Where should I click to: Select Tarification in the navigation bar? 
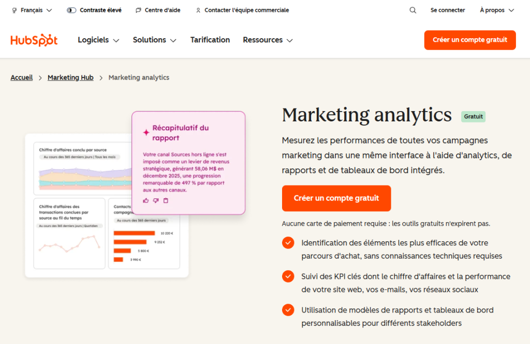point(210,40)
